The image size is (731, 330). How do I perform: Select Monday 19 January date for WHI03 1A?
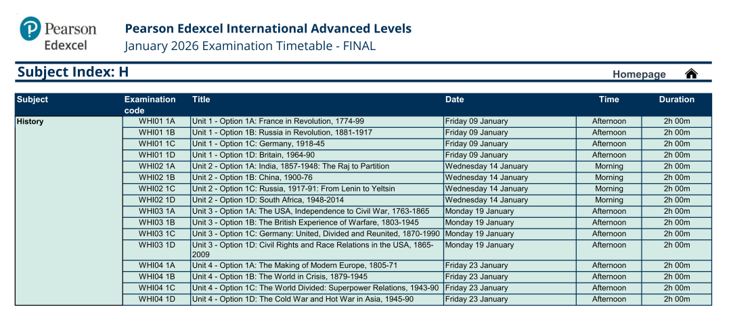pos(479,211)
